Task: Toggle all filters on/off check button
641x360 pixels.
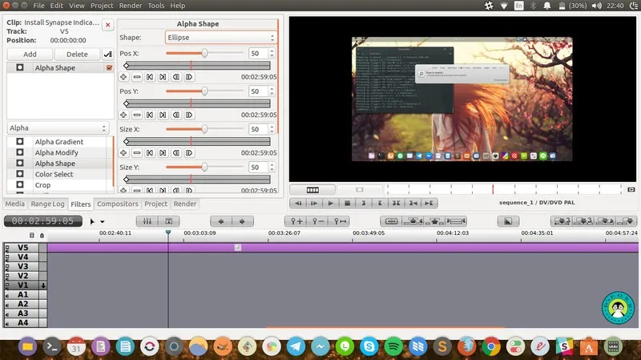Action: 108,55
